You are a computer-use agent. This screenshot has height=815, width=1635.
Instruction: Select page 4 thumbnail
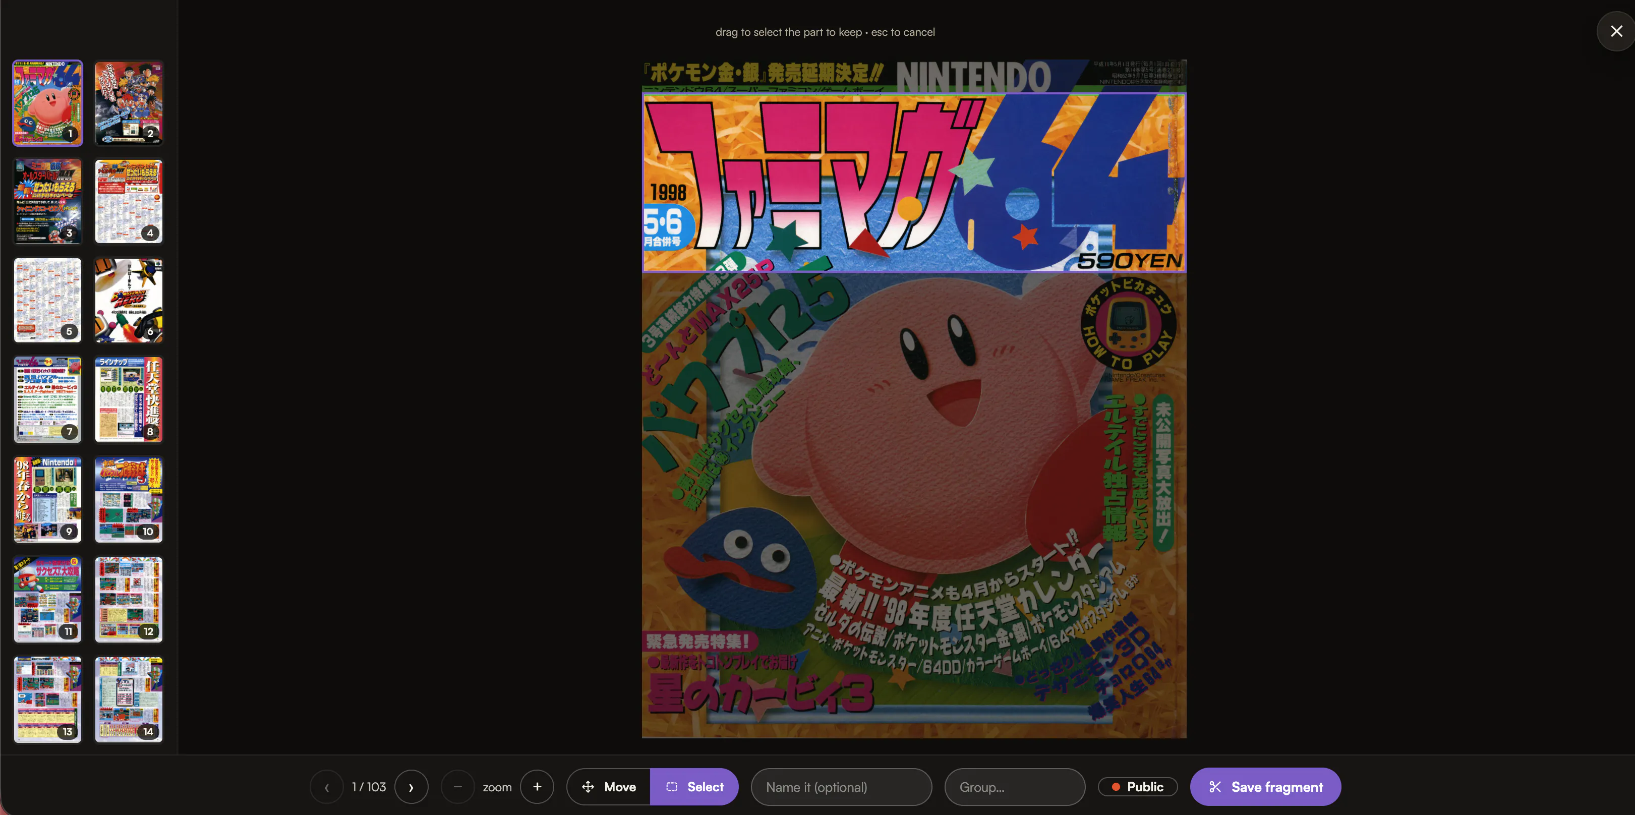click(129, 201)
